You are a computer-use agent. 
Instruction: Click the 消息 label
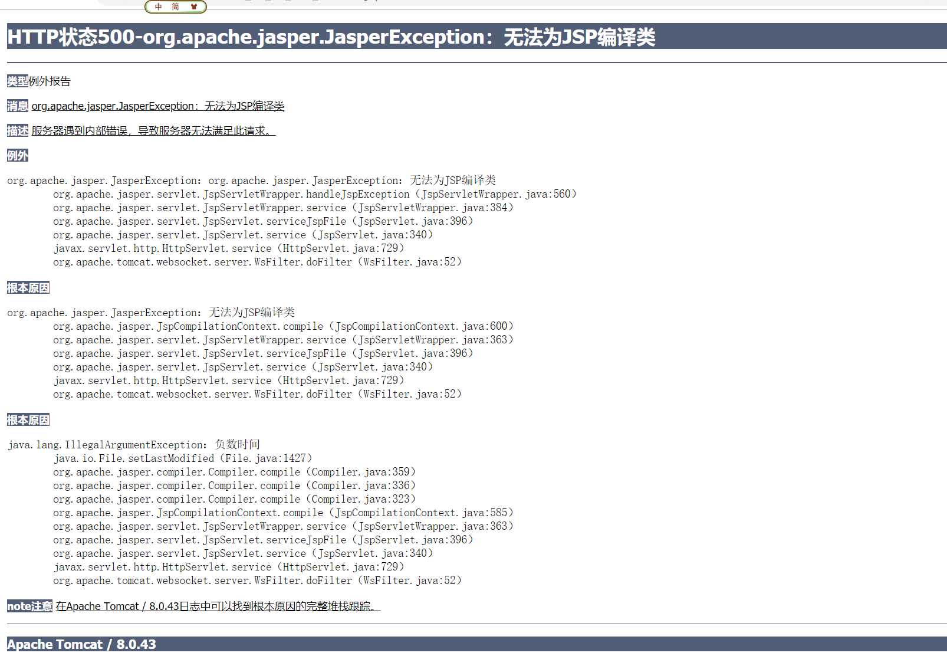point(18,106)
